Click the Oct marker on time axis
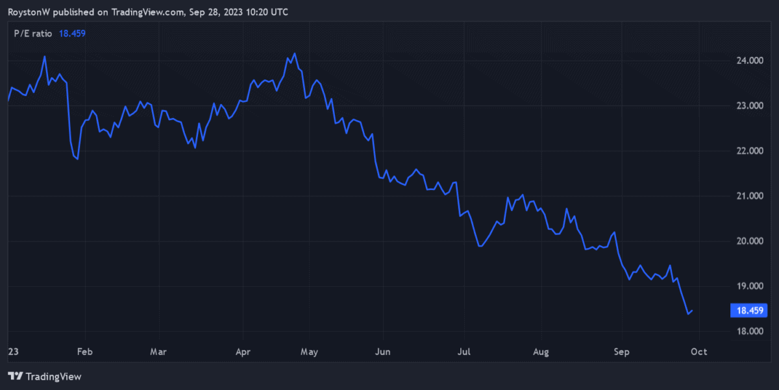 point(699,352)
